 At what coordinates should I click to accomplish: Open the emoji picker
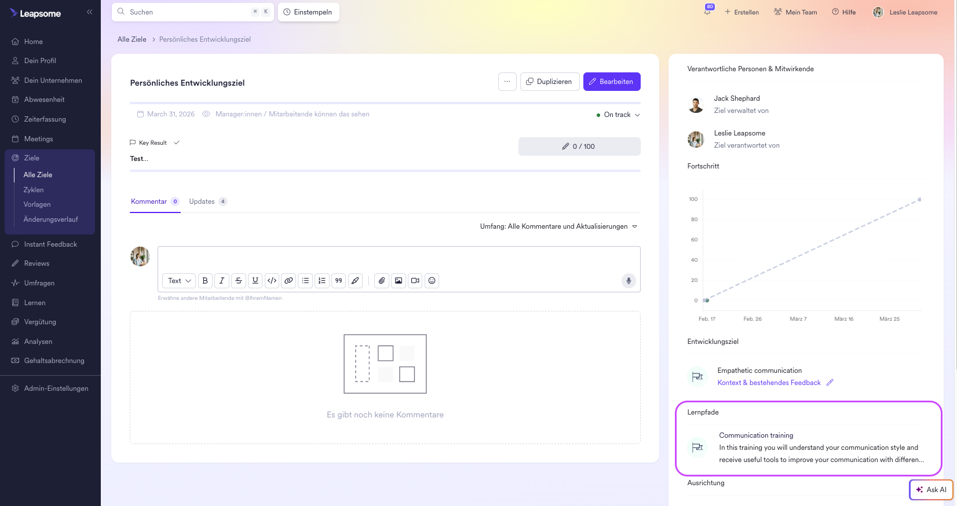coord(432,281)
